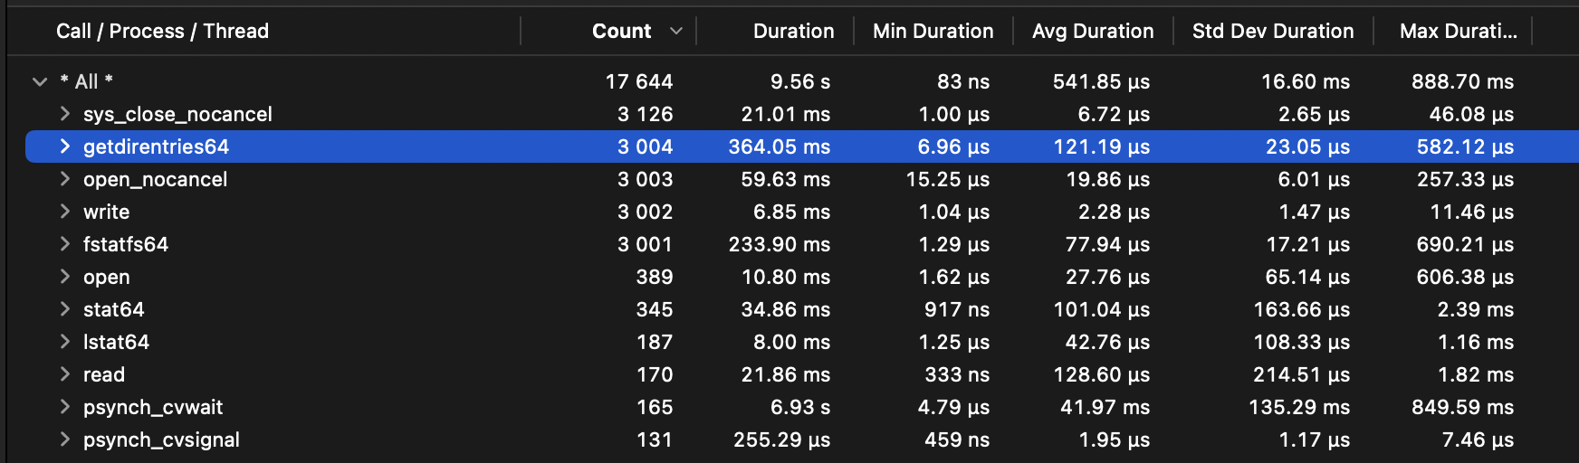Open the Count column sort dropdown arrow

tap(676, 31)
